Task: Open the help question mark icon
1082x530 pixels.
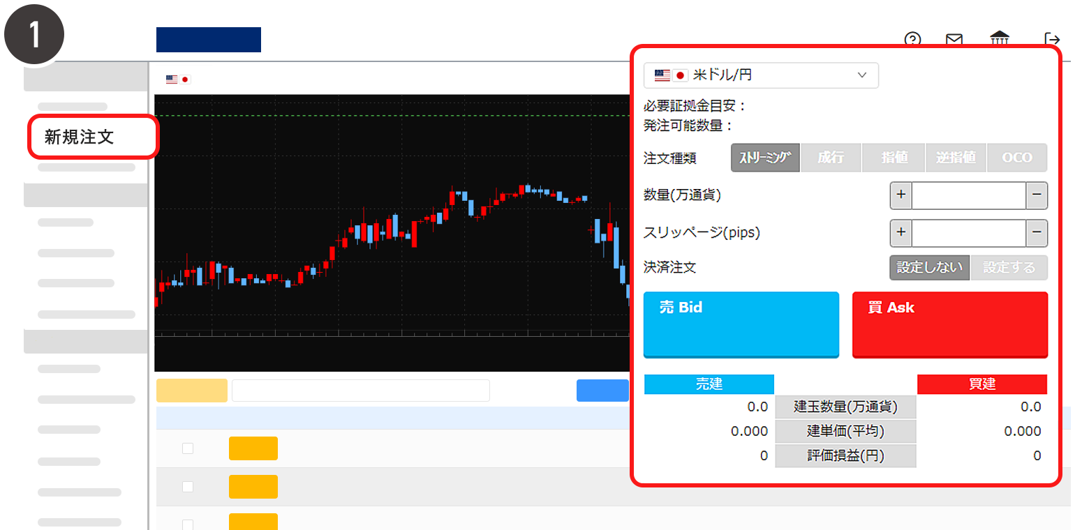Action: tap(912, 39)
